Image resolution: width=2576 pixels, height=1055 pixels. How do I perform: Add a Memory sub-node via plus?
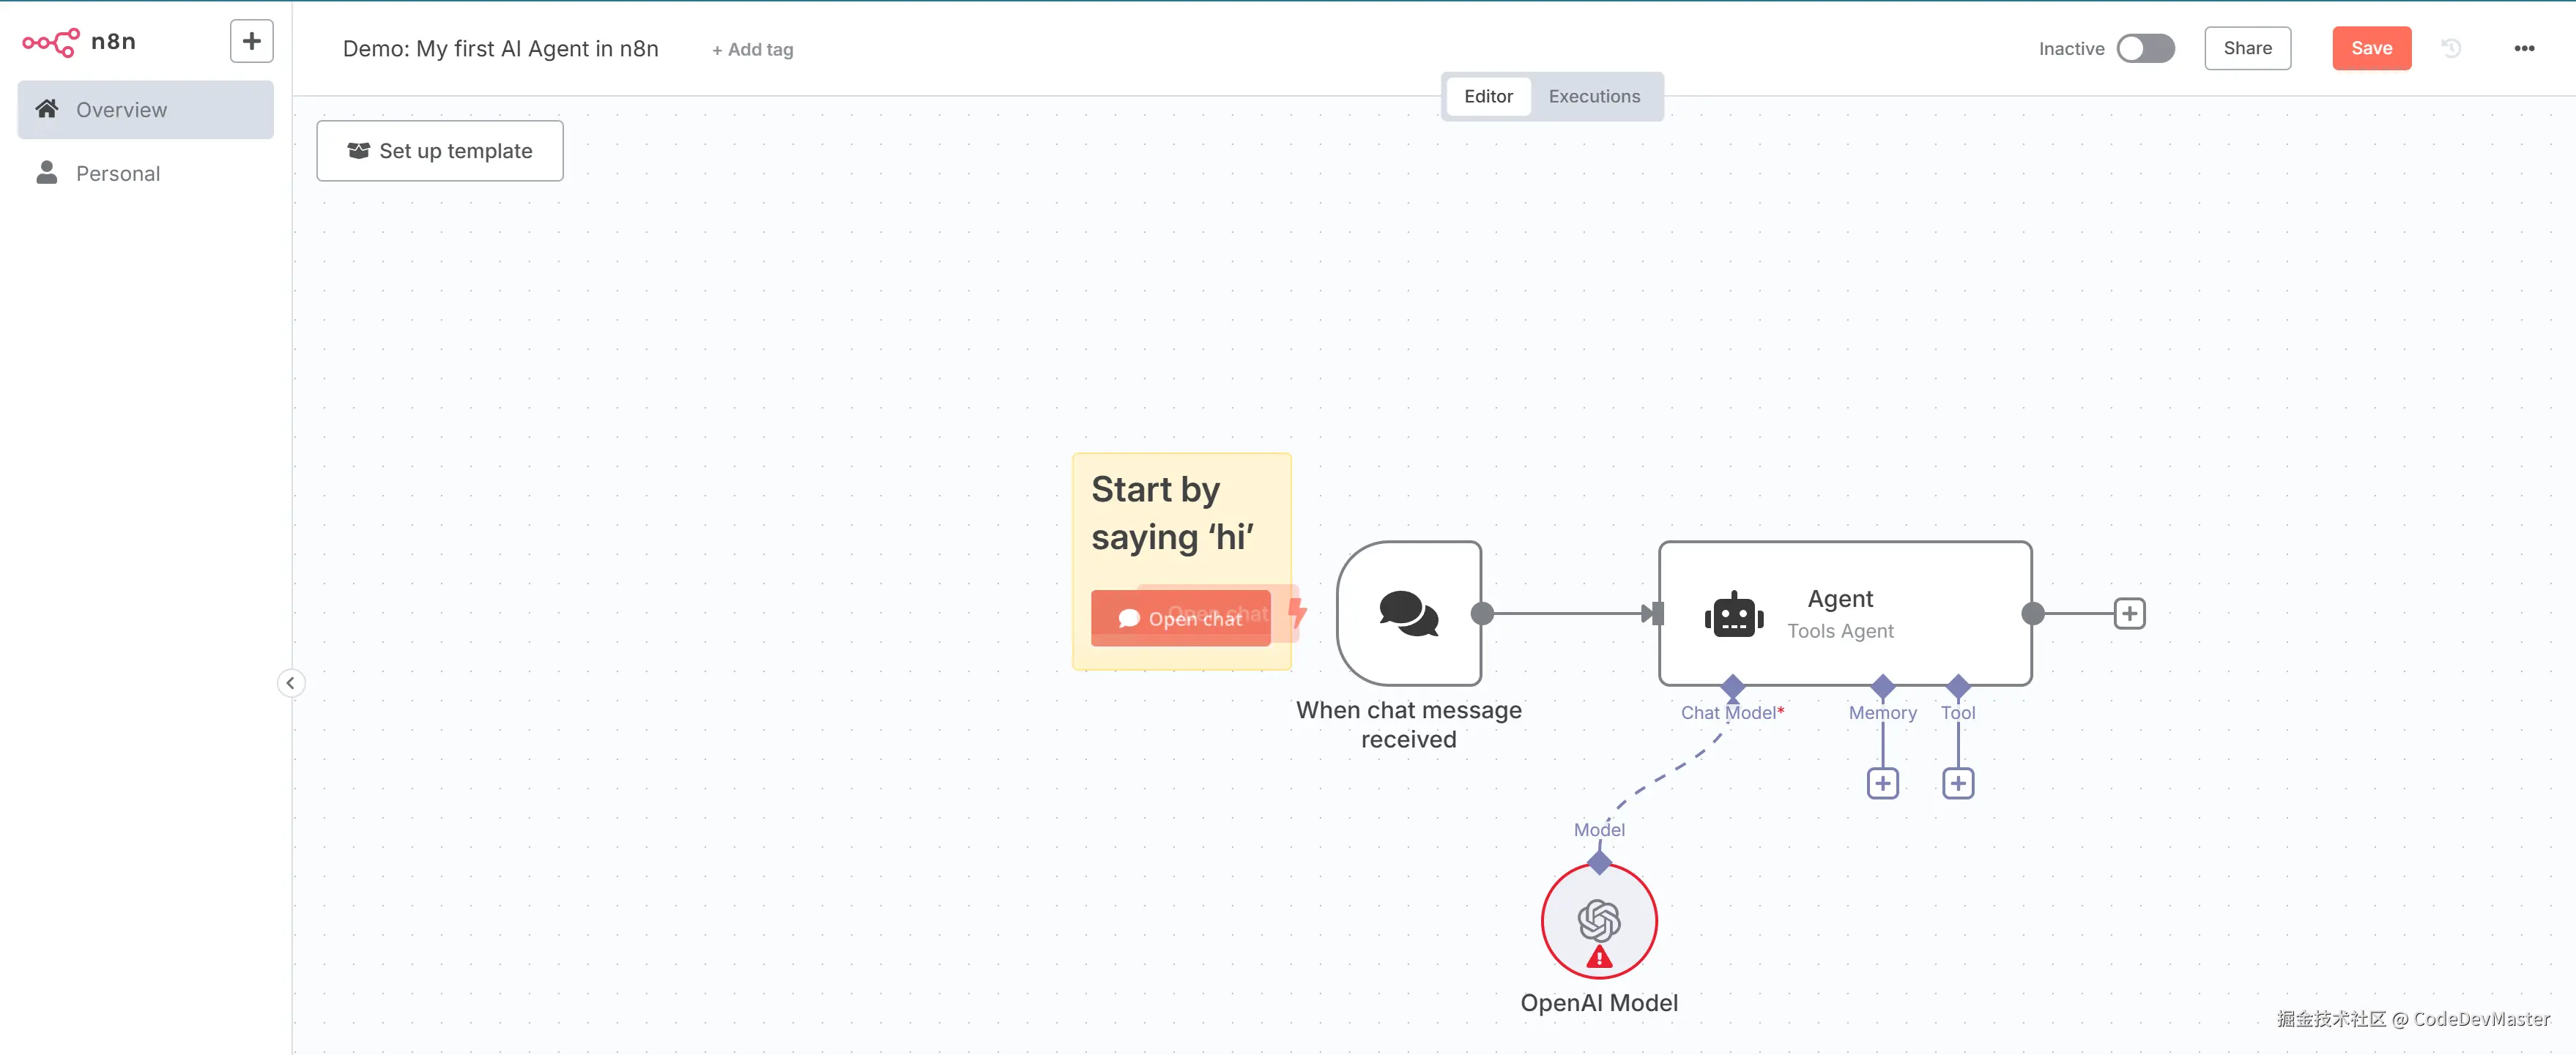[x=1882, y=783]
